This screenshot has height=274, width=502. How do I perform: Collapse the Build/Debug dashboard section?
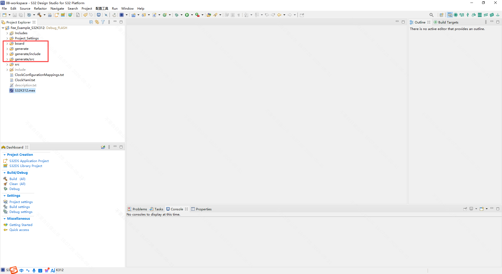coord(4,173)
